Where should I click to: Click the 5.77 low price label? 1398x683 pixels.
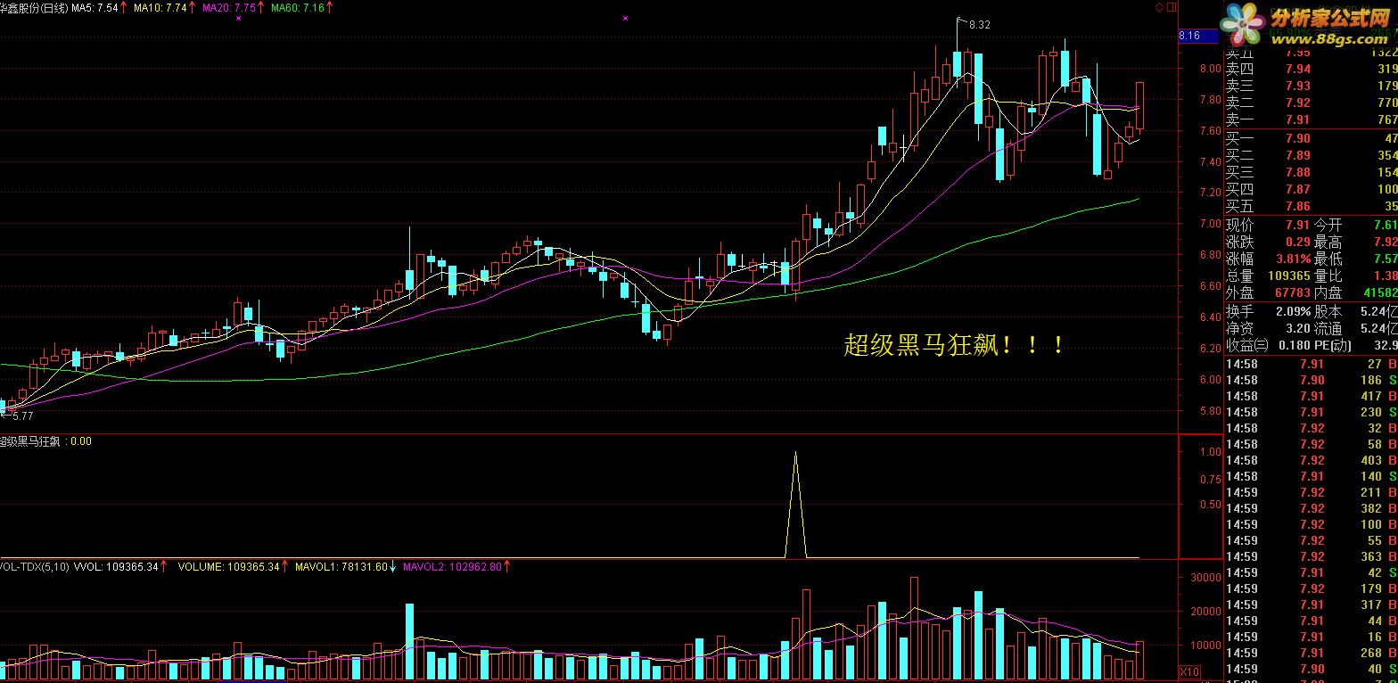[21, 416]
